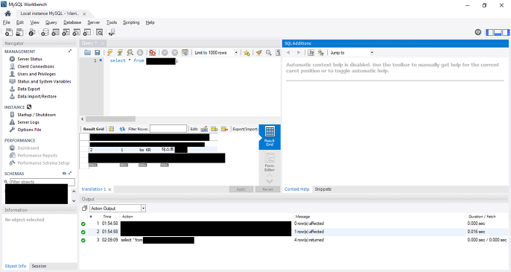The width and height of the screenshot is (511, 272).
Task: Toggle the sidebar panel visibility
Action: (490, 32)
